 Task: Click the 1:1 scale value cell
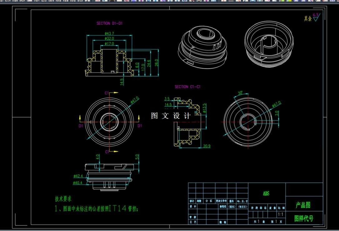point(280,214)
